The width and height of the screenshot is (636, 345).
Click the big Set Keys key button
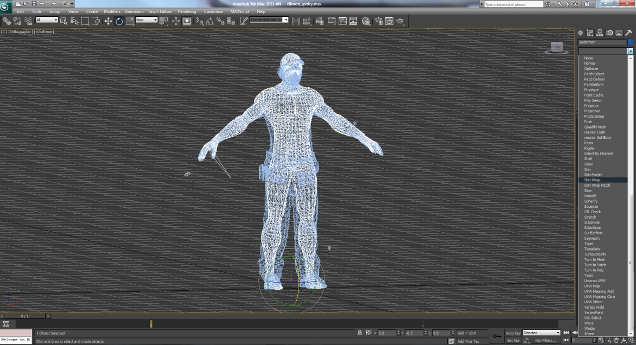[x=497, y=336]
